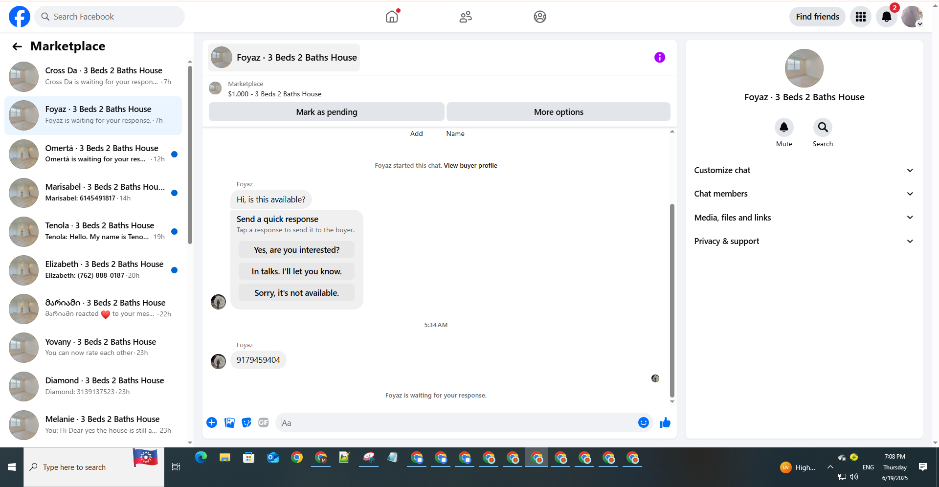Image resolution: width=939 pixels, height=487 pixels.
Task: Expand the Privacy & support section
Action: (804, 241)
